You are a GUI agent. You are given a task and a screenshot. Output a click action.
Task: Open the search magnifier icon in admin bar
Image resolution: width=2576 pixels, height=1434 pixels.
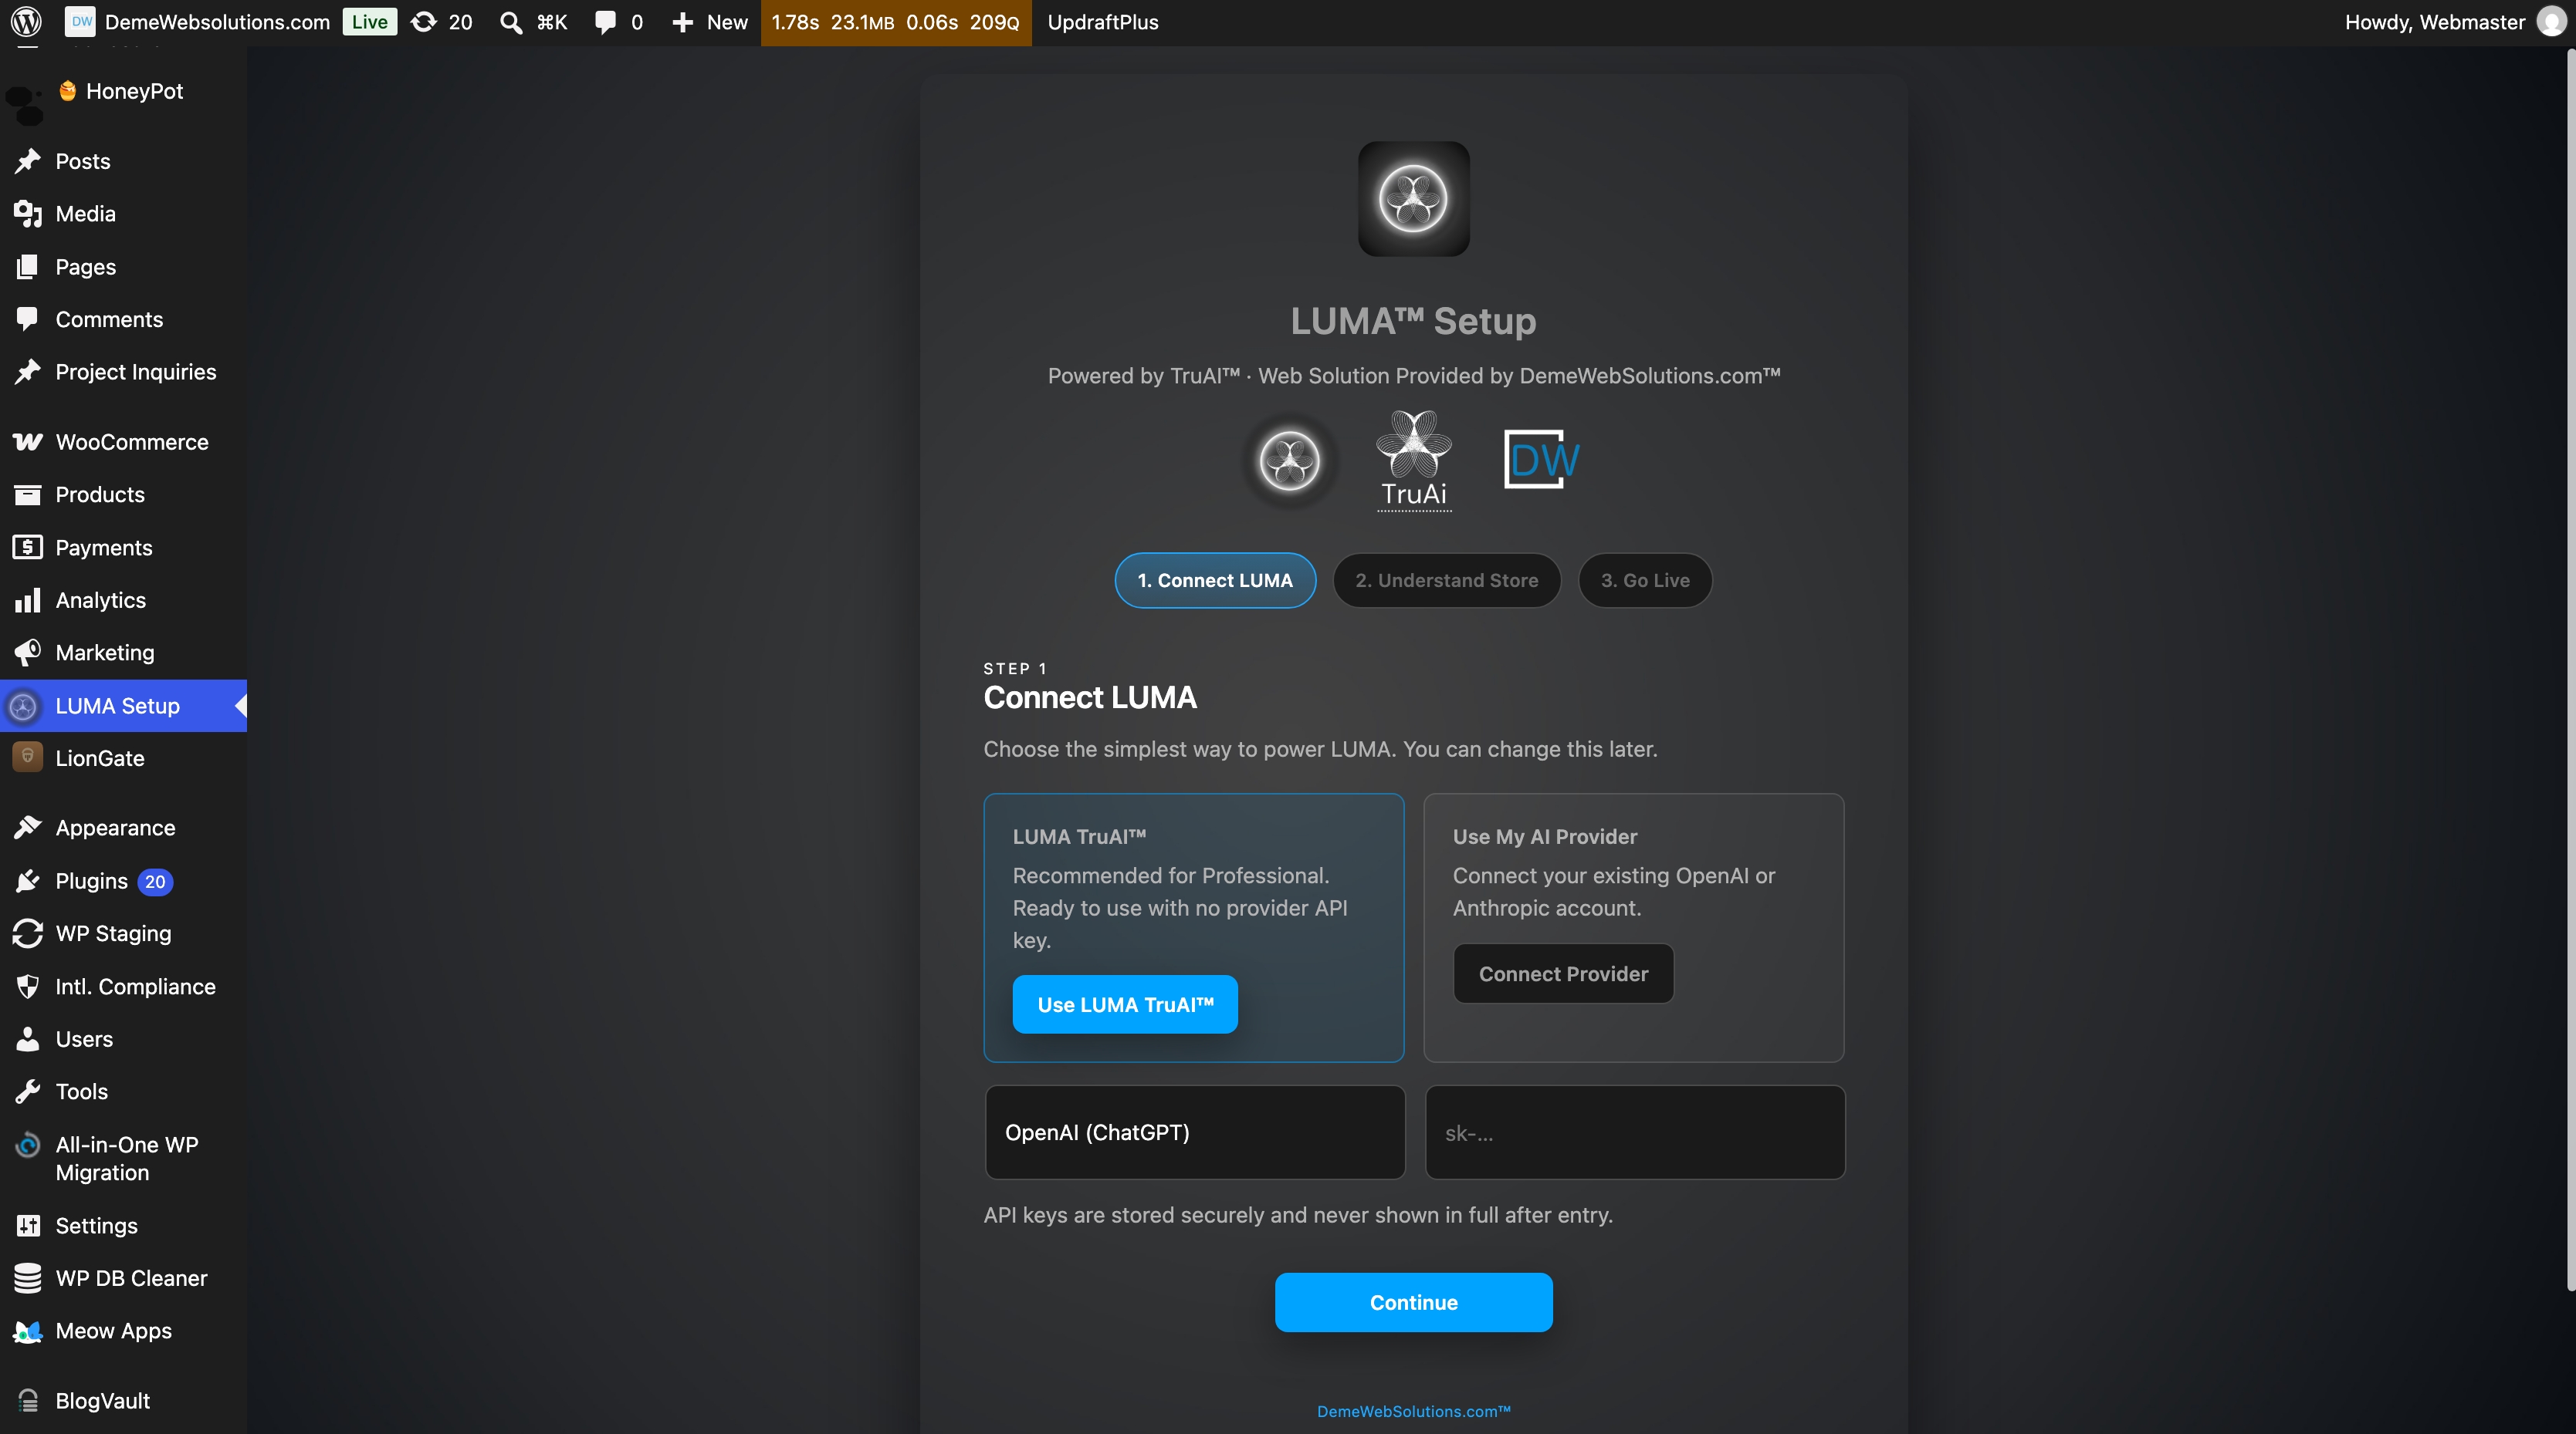[510, 22]
